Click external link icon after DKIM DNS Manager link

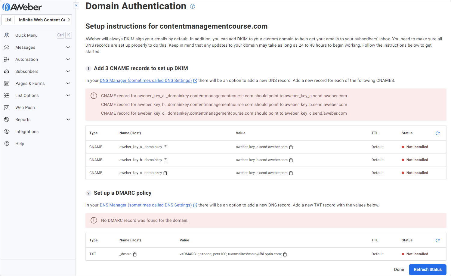click(195, 81)
